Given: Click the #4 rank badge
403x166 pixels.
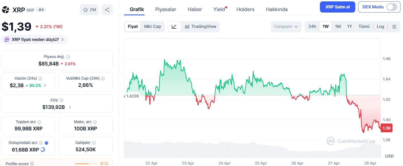Looking at the screenshot, I should (41, 10).
